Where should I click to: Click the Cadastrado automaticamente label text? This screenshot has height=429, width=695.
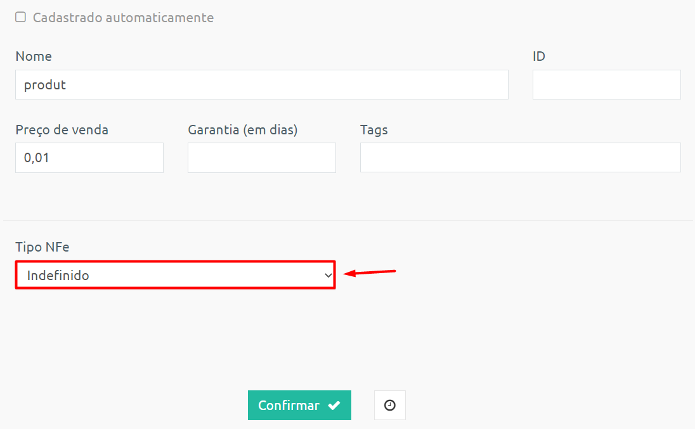coord(123,18)
